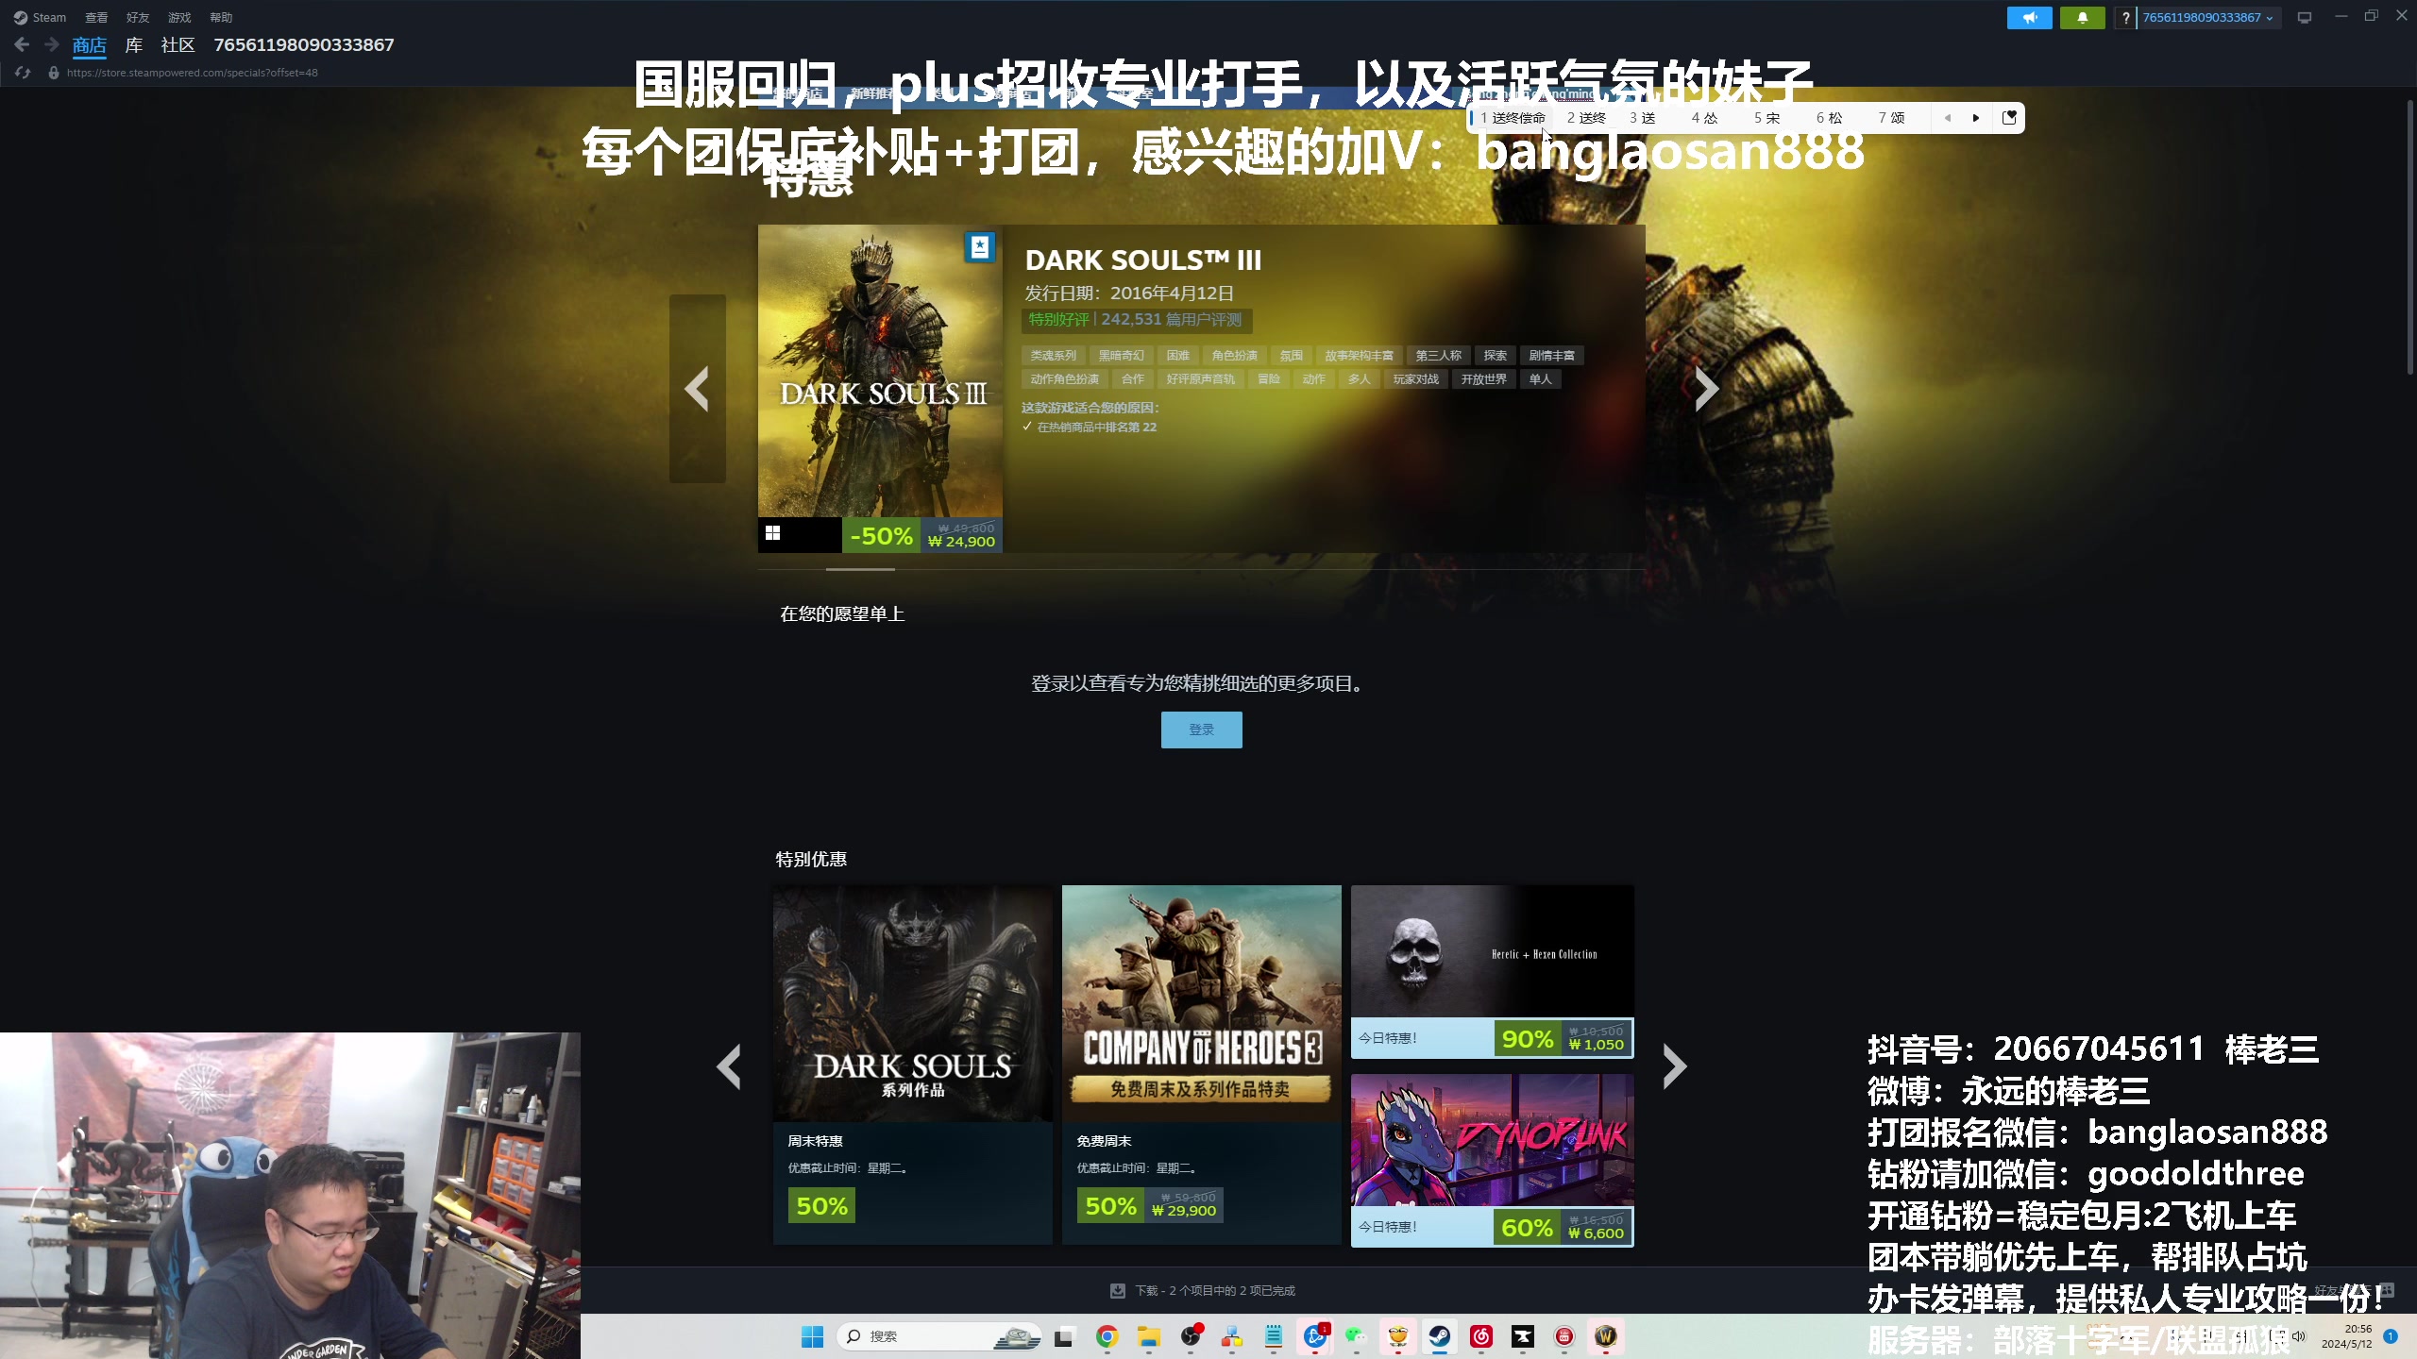Open the green notifications bell
The image size is (2417, 1359).
[x=2082, y=18]
